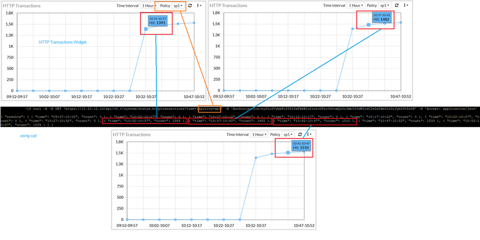This screenshot has height=240, width=480.
Task: Refresh the widget showing Hit: 1482
Action: [397, 5]
